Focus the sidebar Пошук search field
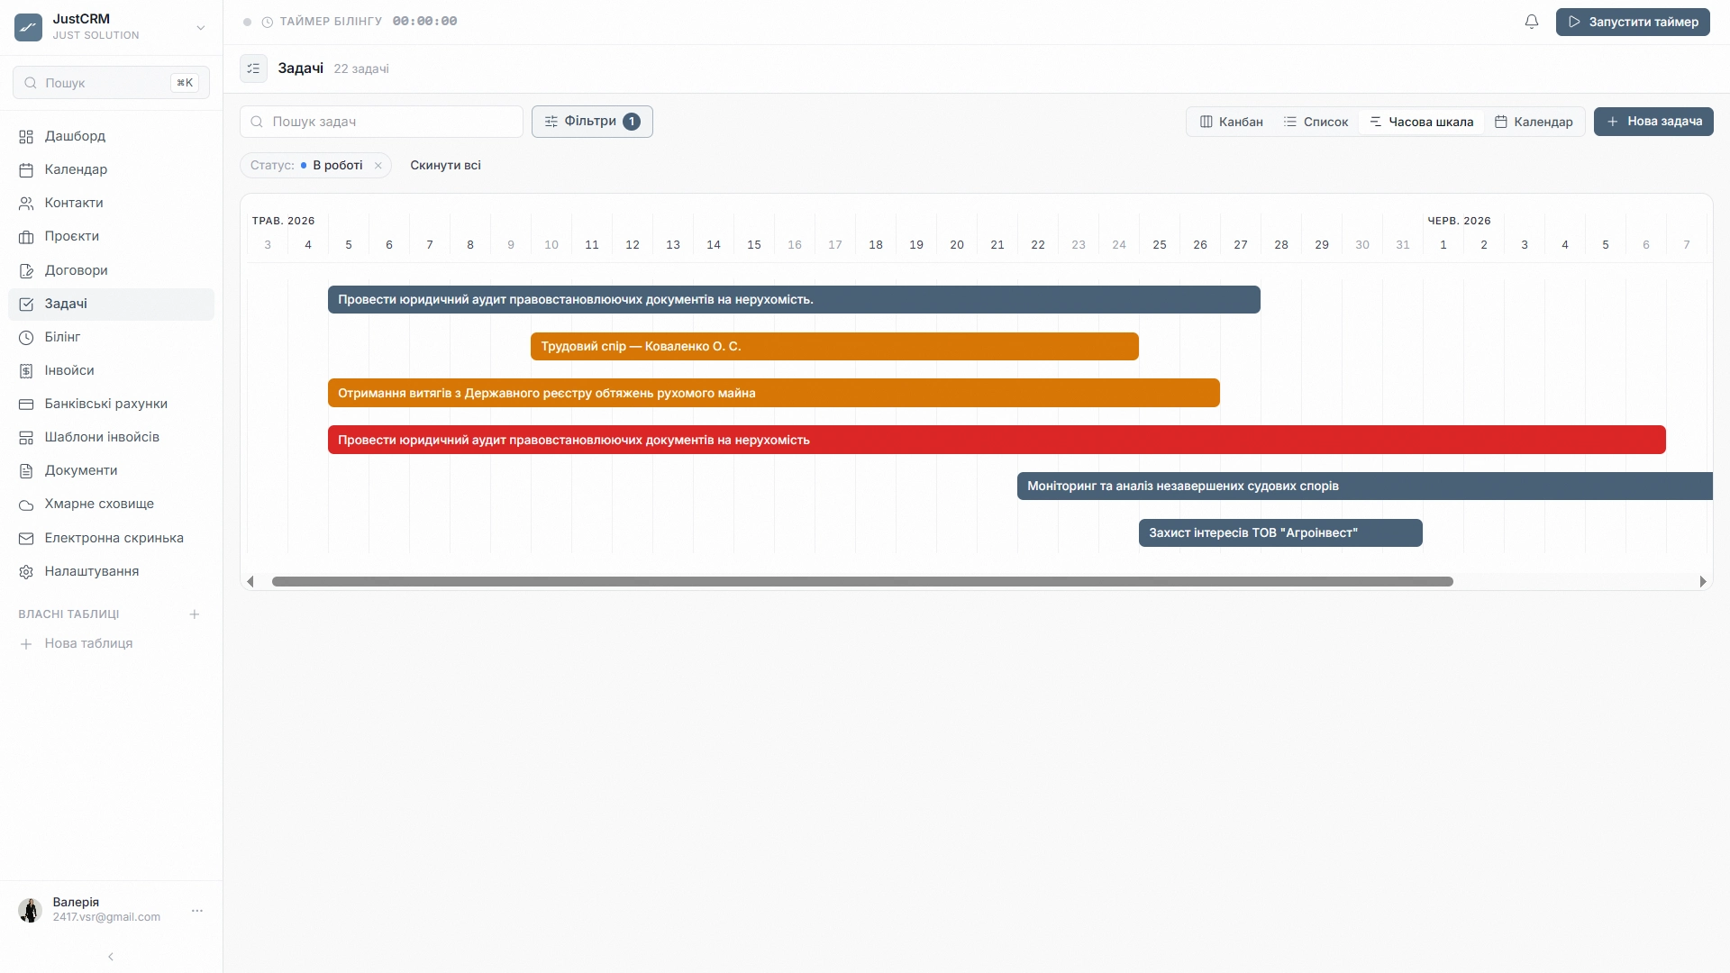Image resolution: width=1730 pixels, height=973 pixels. (x=112, y=83)
